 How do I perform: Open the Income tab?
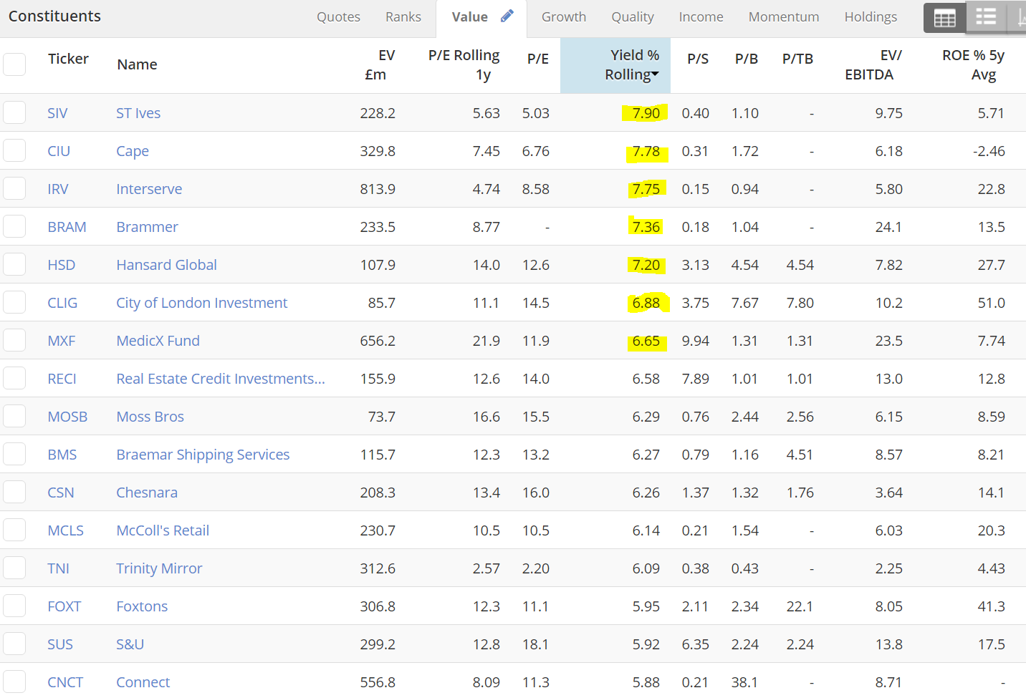pyautogui.click(x=701, y=17)
